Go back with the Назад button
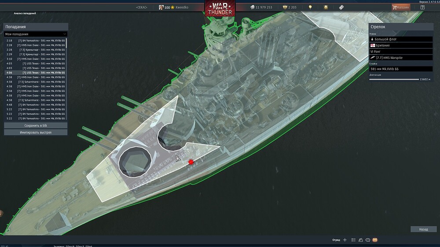440x247 pixels. pos(423,229)
